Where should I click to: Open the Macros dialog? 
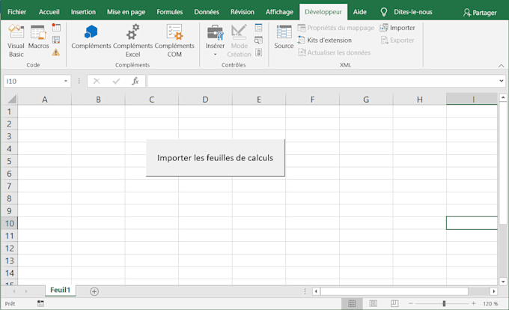click(x=38, y=37)
